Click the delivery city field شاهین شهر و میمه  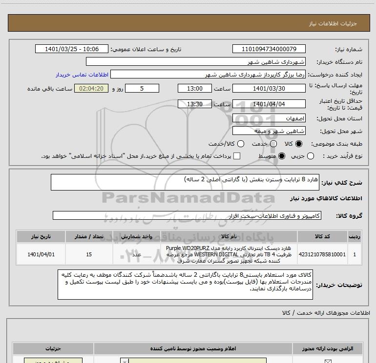269,131
